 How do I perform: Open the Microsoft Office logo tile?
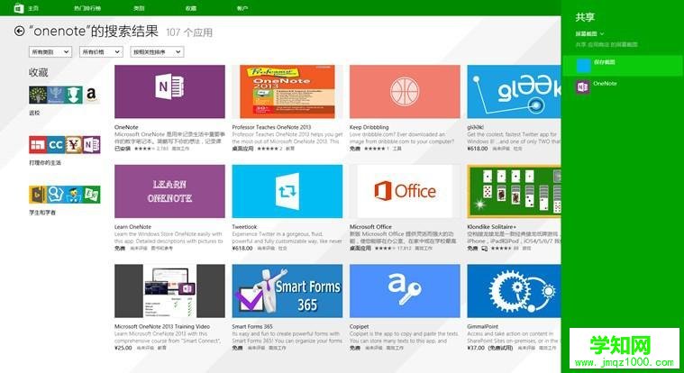pos(405,191)
